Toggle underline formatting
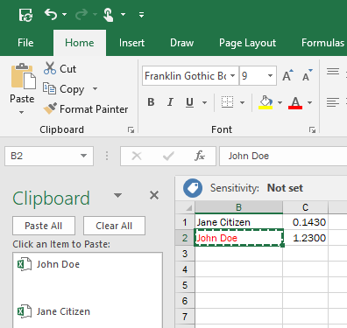This screenshot has width=347, height=328. coord(190,102)
